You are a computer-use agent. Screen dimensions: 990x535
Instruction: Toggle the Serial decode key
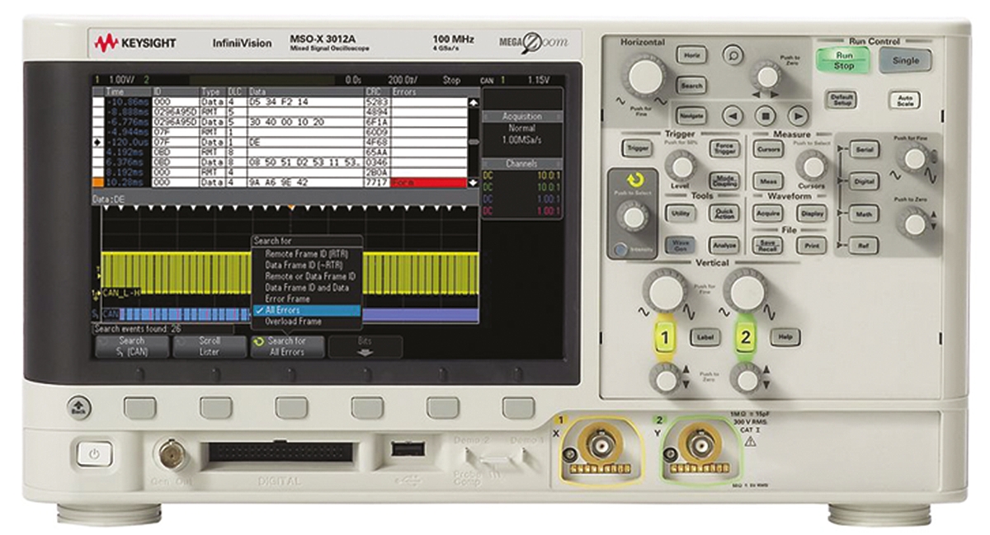click(865, 151)
